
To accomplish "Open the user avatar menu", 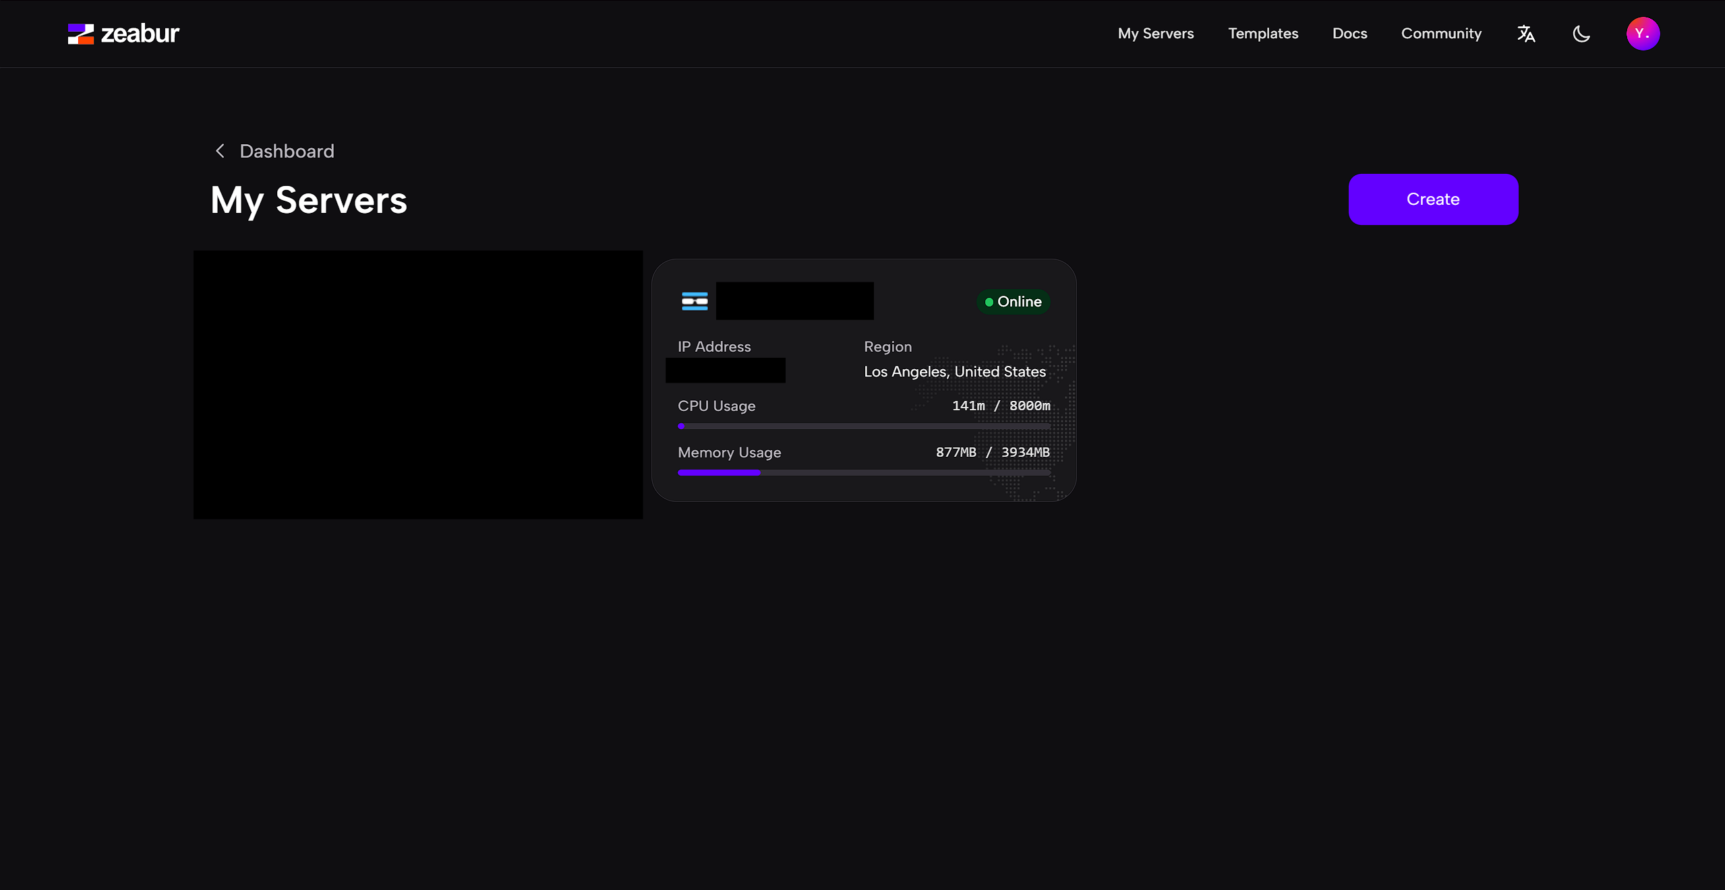I will coord(1643,34).
